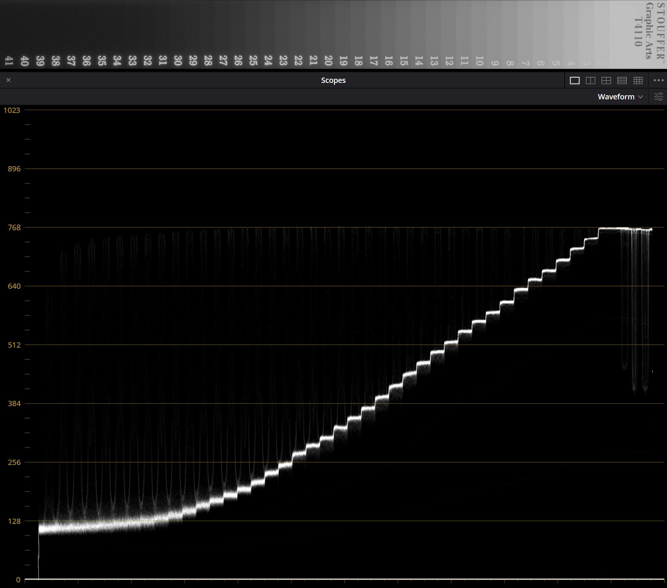Choose the stacked horizontal rows scope layout
Image resolution: width=667 pixels, height=588 pixels.
tap(622, 81)
